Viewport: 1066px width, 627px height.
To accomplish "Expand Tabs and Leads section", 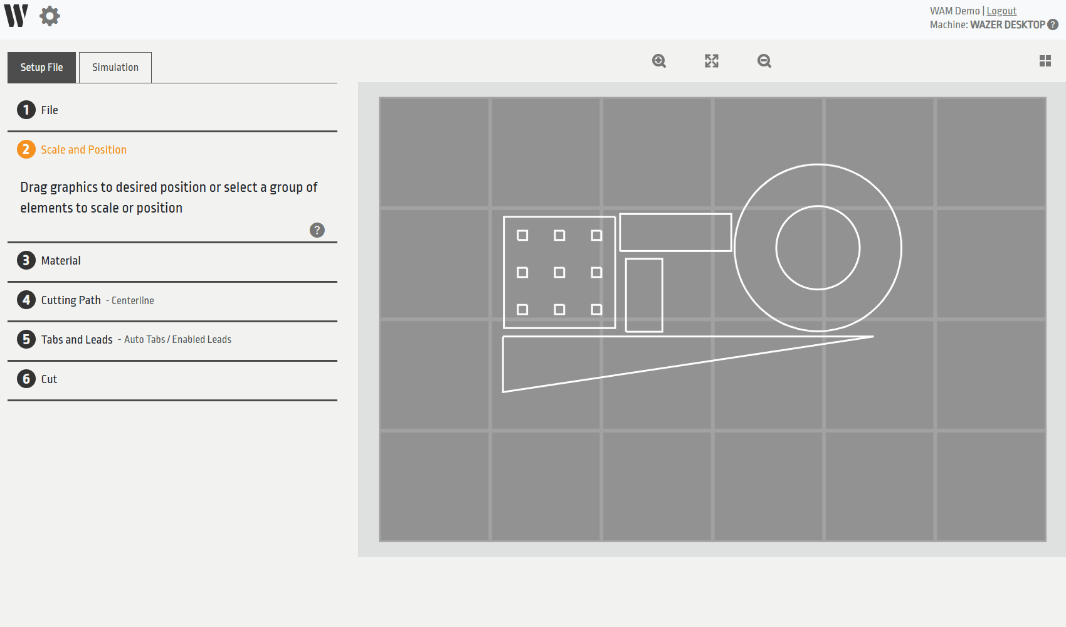I will [x=77, y=340].
